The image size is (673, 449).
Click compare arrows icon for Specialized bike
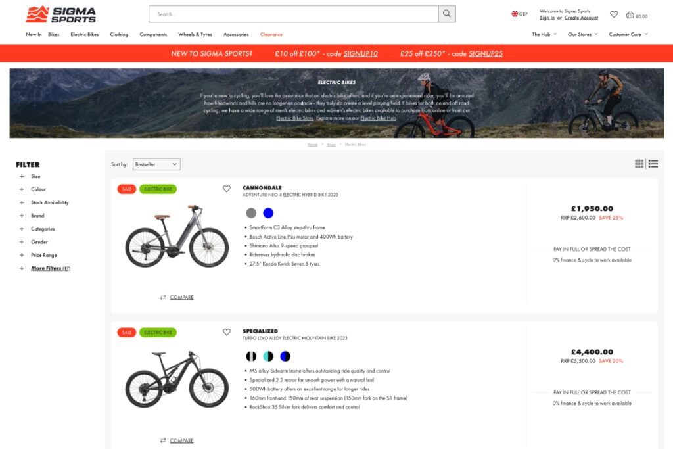tap(163, 440)
